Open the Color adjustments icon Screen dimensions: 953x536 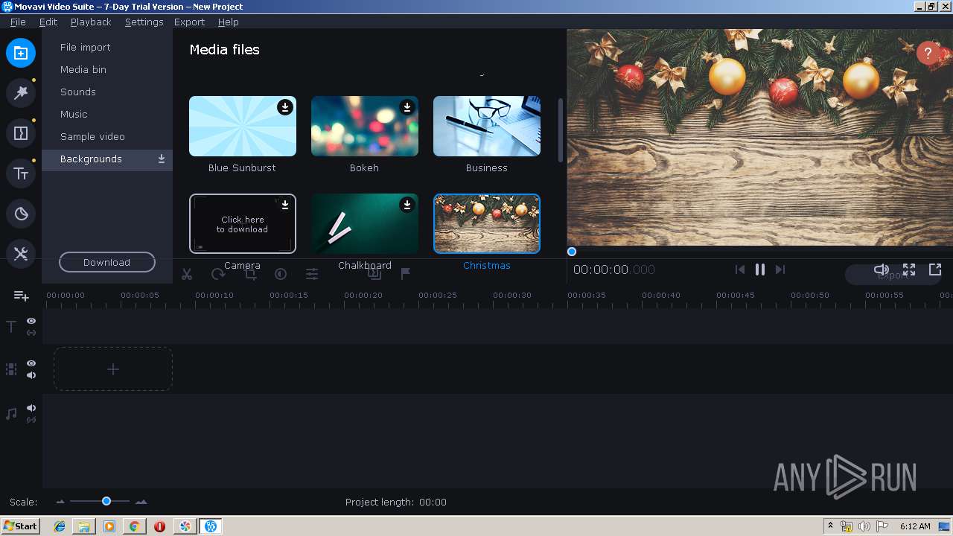click(281, 274)
